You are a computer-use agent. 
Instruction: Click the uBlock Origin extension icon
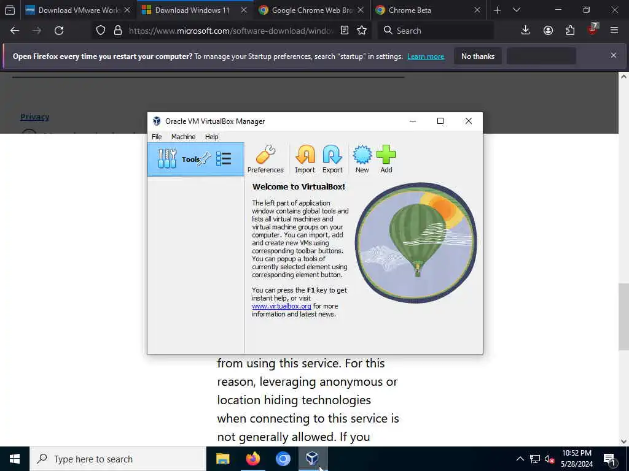[593, 29]
